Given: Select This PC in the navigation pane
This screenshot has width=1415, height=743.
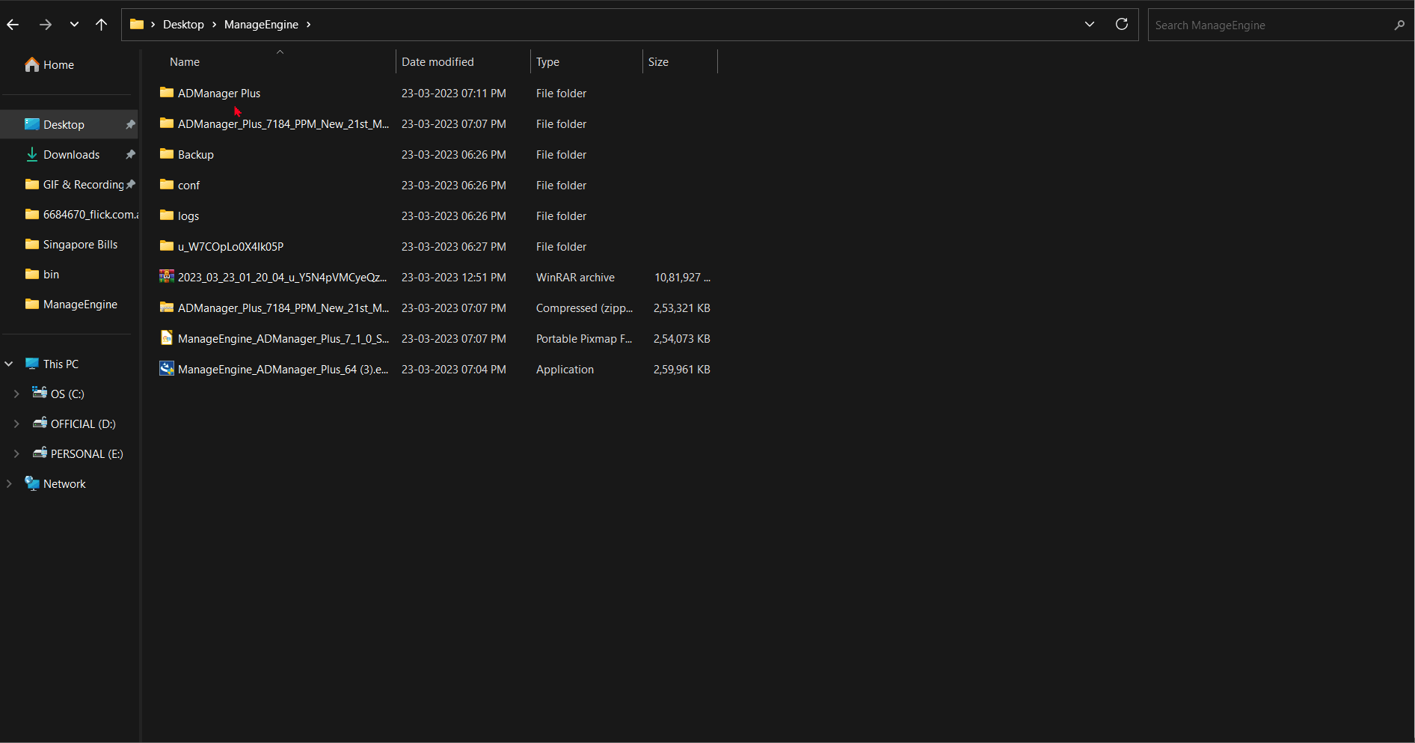Looking at the screenshot, I should (61, 364).
